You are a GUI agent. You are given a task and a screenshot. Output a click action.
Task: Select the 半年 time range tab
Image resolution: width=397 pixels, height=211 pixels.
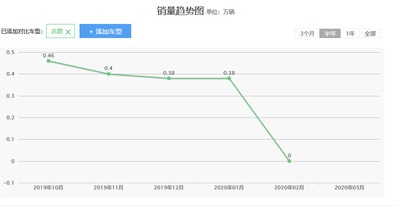330,33
